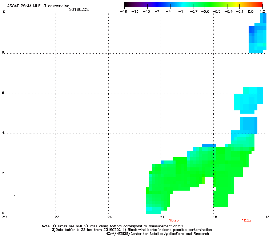Screen dimensions: 269x236
Task: Click the colorbar label "0.0"
Action: coord(251,12)
